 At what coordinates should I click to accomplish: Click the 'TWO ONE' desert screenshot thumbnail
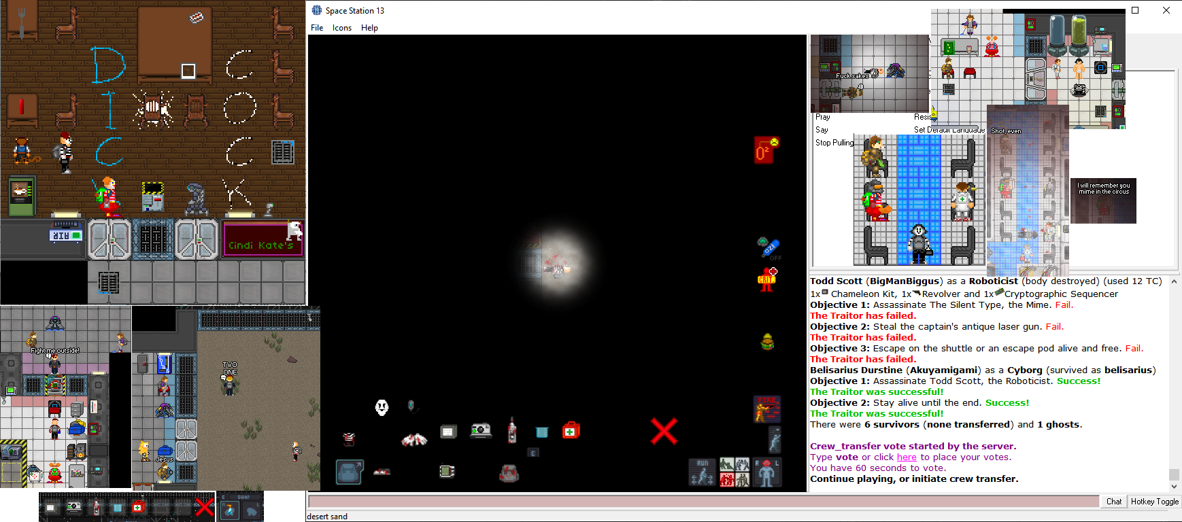(x=226, y=398)
